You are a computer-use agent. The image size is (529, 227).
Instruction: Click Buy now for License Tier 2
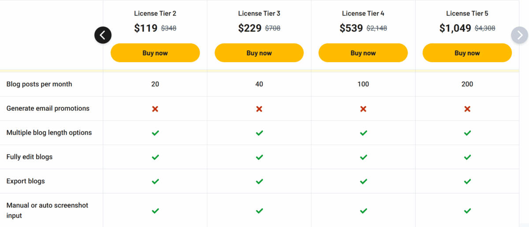(x=155, y=53)
